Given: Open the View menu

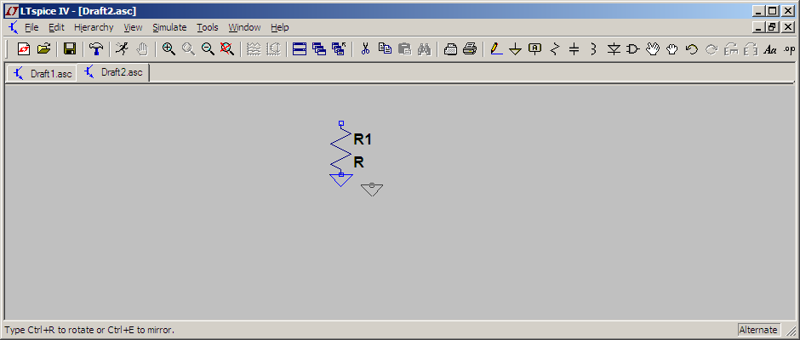Looking at the screenshot, I should point(133,27).
